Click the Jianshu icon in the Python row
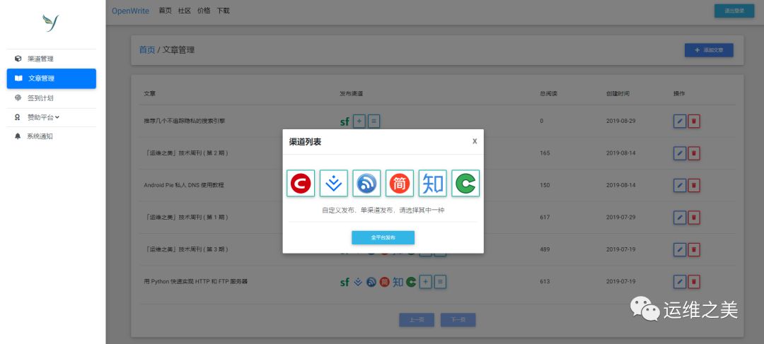The image size is (764, 344). (x=384, y=282)
